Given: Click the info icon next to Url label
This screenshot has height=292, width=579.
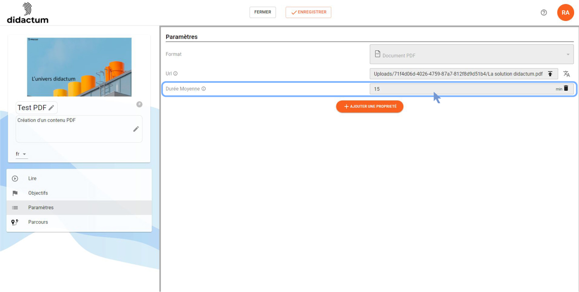Looking at the screenshot, I should click(175, 74).
